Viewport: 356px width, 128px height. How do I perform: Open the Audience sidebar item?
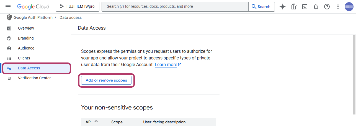(x=26, y=48)
